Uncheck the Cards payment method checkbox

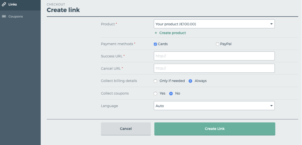point(156,44)
